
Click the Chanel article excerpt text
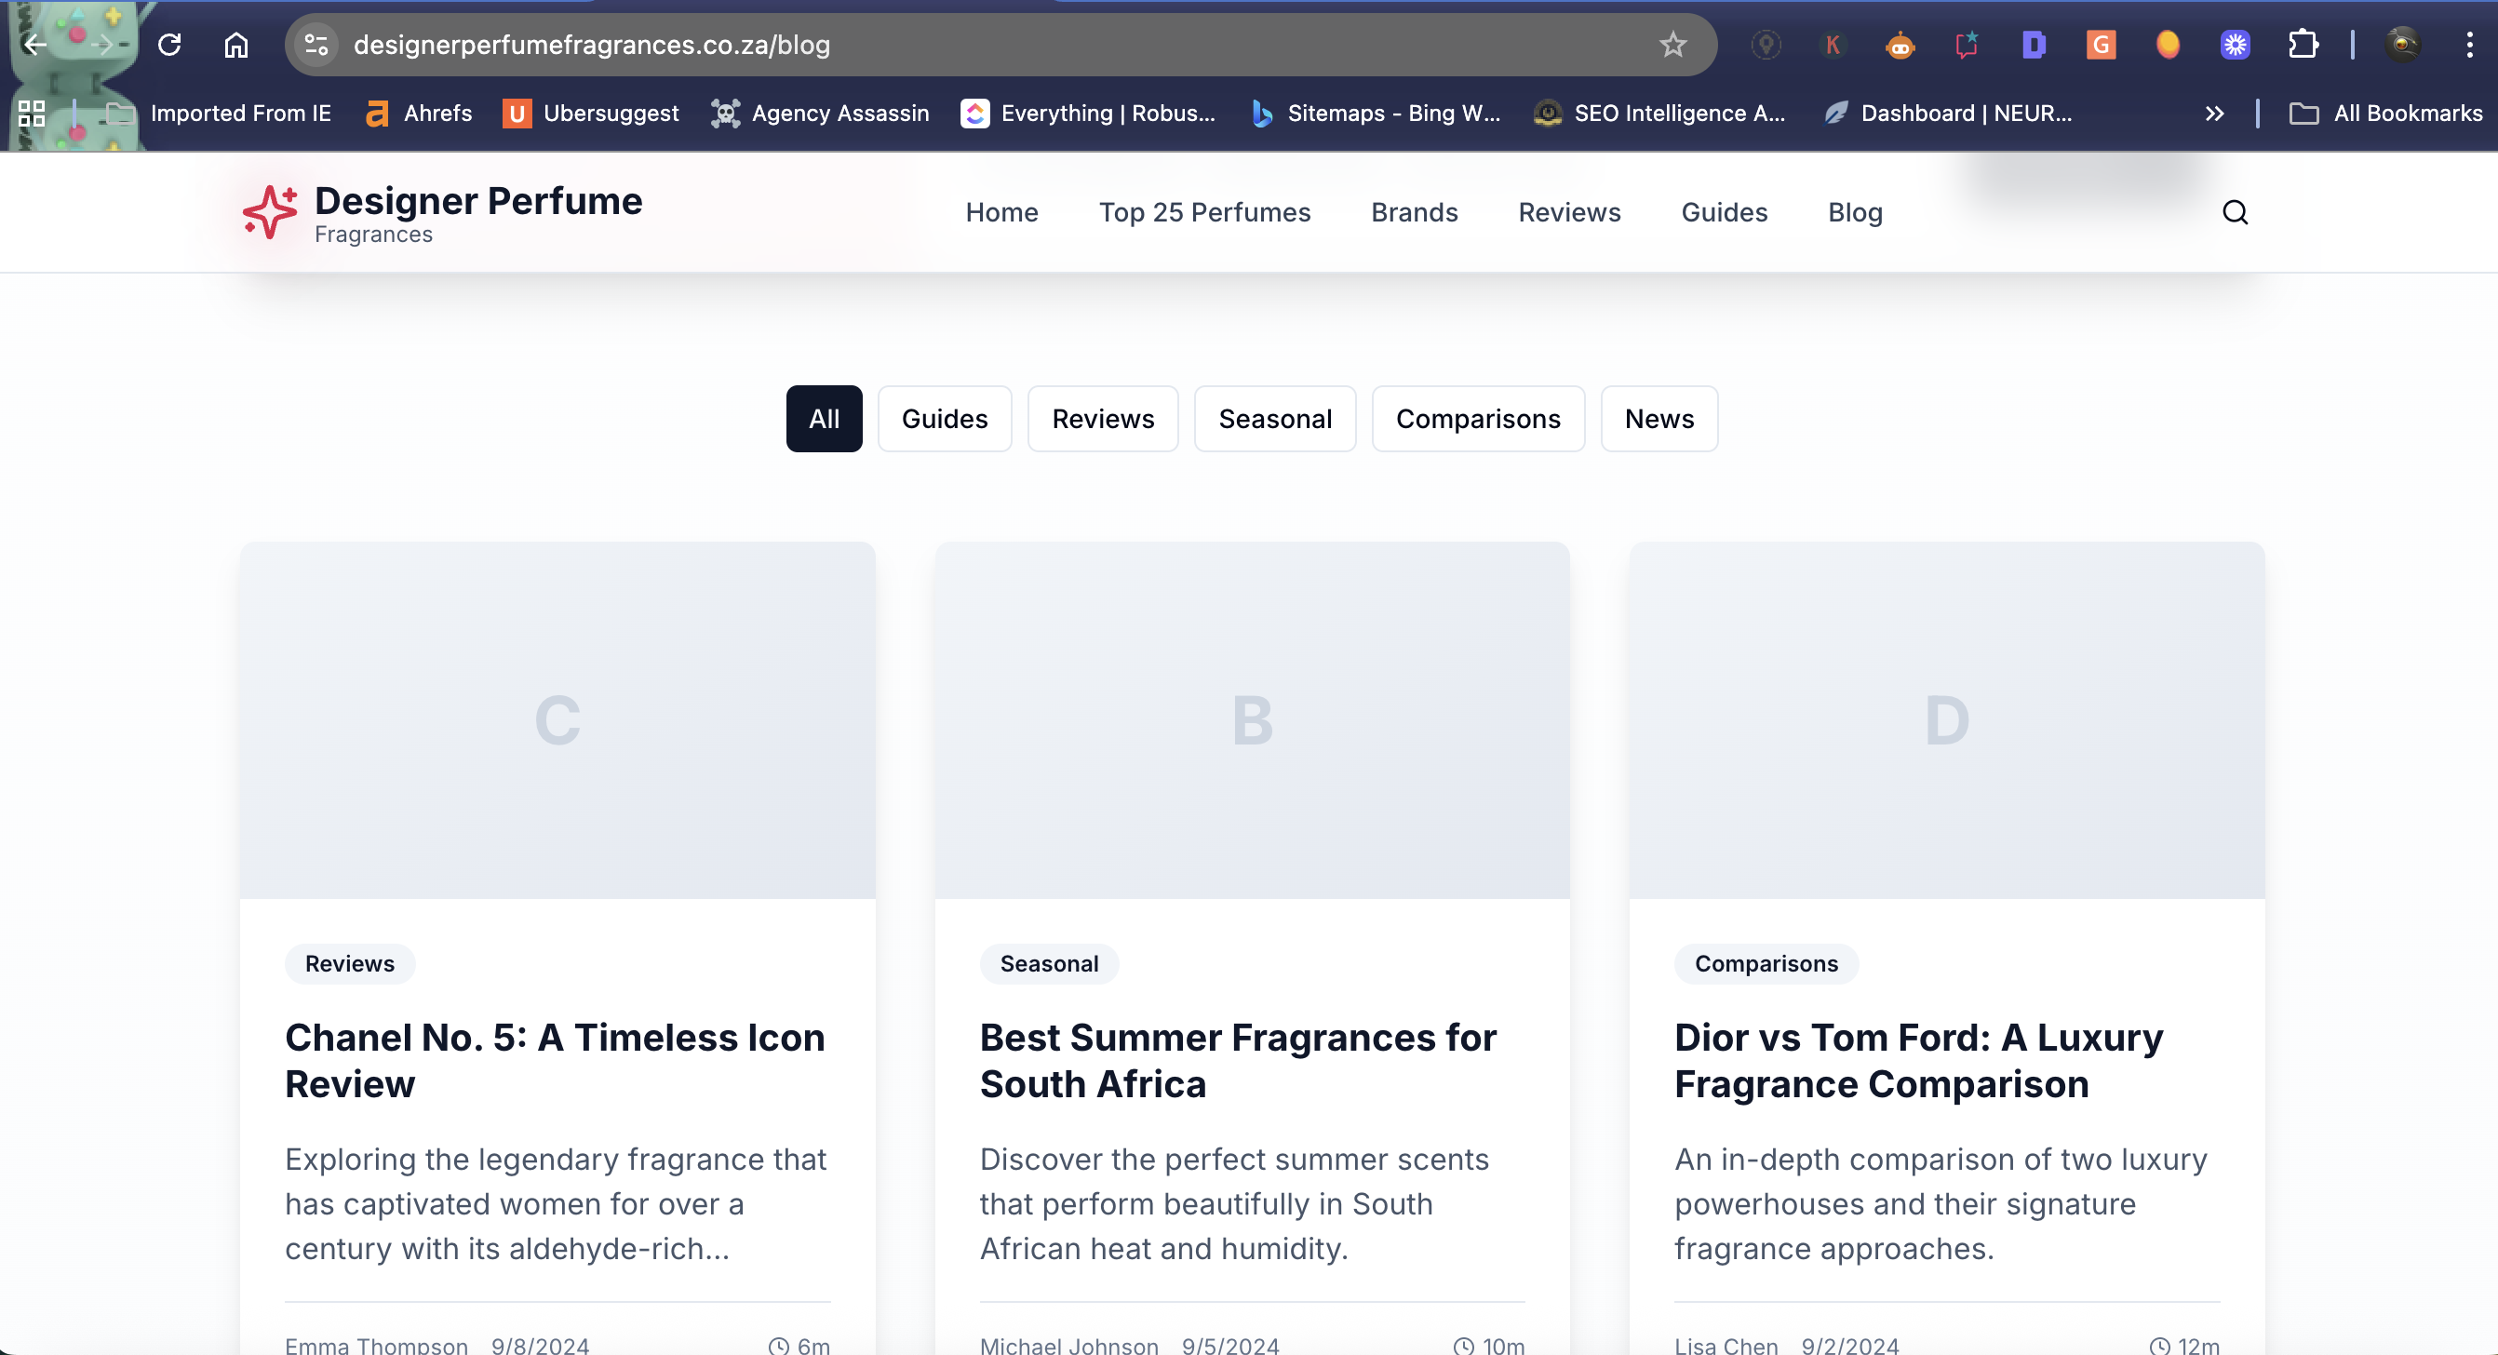557,1203
